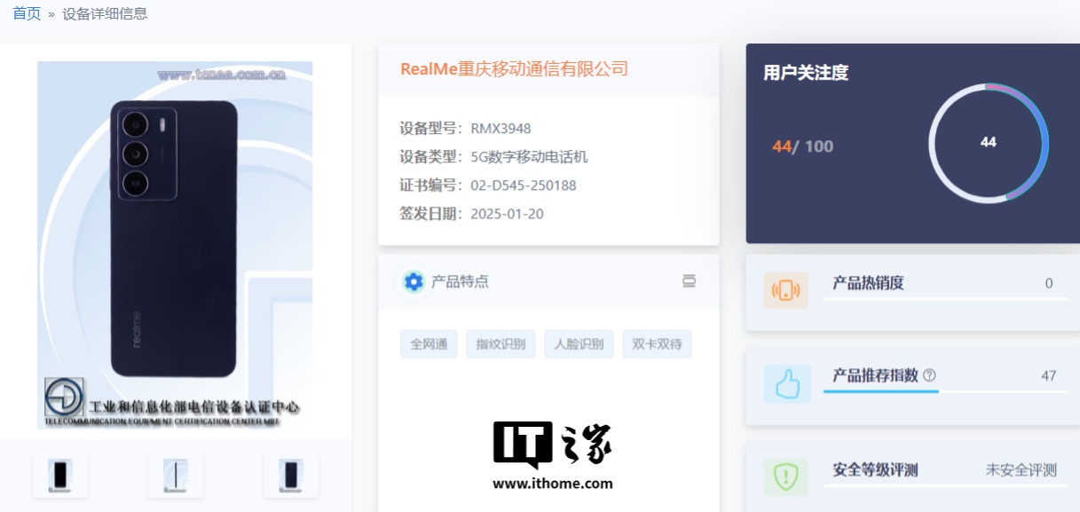This screenshot has height=512, width=1080.
Task: Go to the 首页 breadcrumb link
Action: click(x=27, y=13)
